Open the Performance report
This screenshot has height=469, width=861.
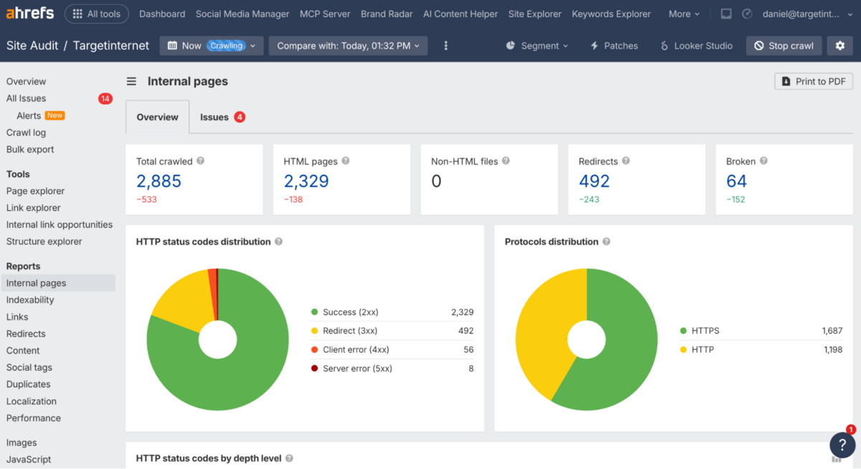coord(34,418)
